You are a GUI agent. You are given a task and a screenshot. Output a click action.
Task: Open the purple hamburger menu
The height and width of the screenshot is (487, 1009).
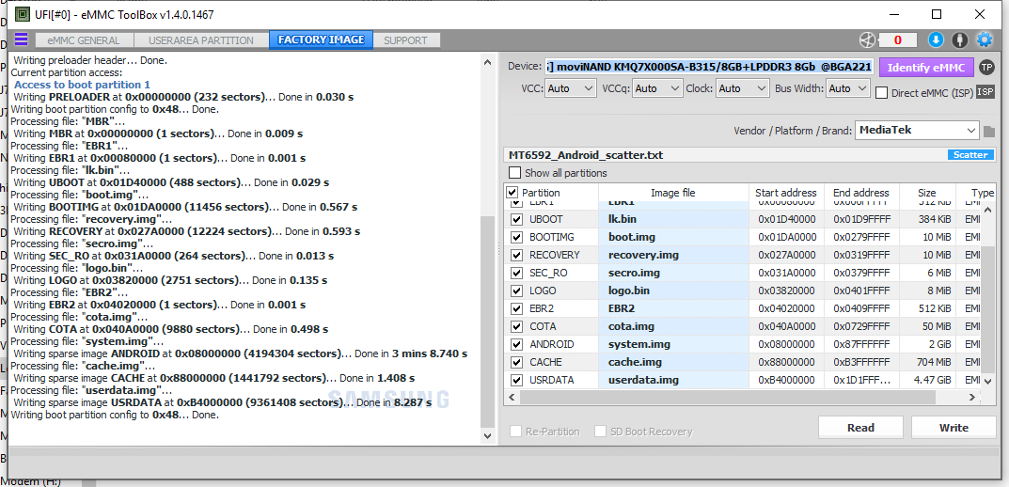(22, 39)
